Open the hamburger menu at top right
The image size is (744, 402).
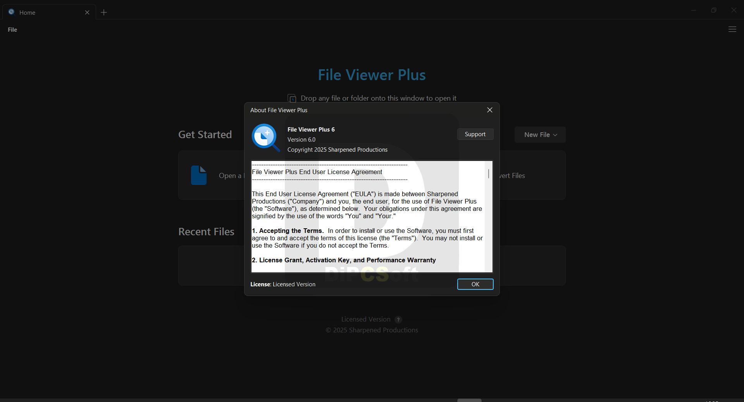point(732,29)
